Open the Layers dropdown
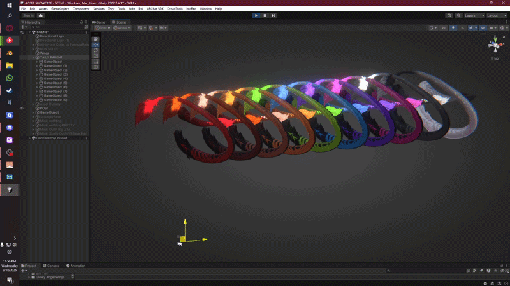The height and width of the screenshot is (286, 510). point(472,15)
